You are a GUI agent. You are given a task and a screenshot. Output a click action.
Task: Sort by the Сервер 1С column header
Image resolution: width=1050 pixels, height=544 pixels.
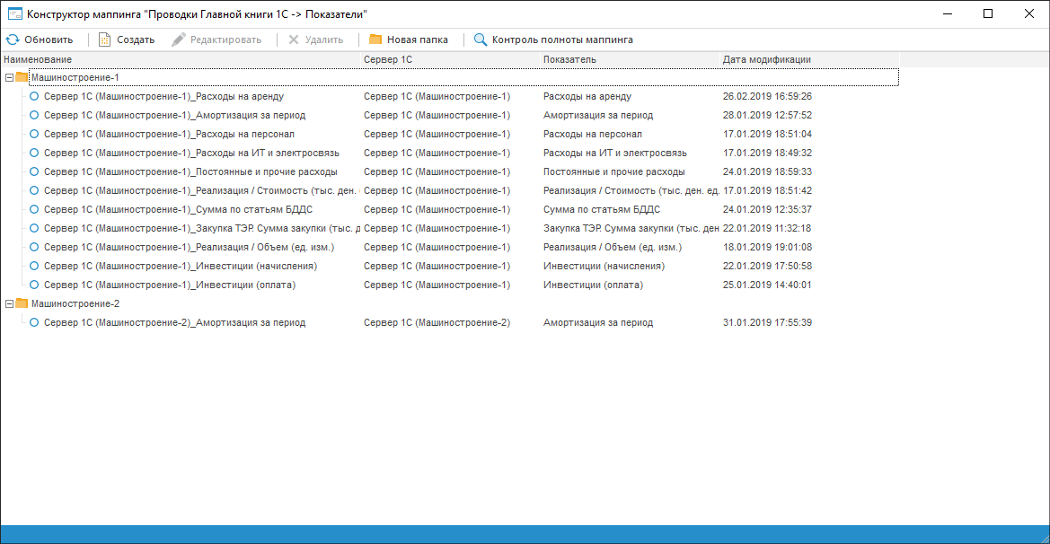(450, 59)
